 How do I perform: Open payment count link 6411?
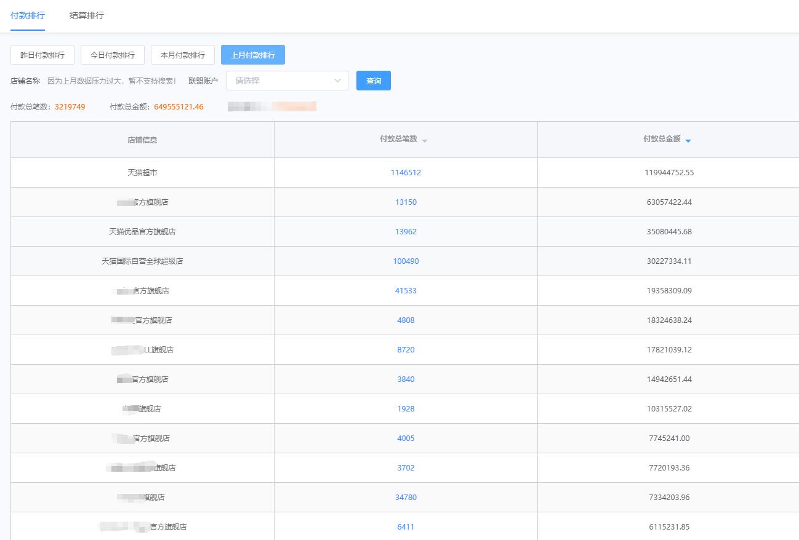point(406,527)
